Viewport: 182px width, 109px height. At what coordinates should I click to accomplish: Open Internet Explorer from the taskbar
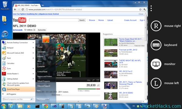(12, 106)
